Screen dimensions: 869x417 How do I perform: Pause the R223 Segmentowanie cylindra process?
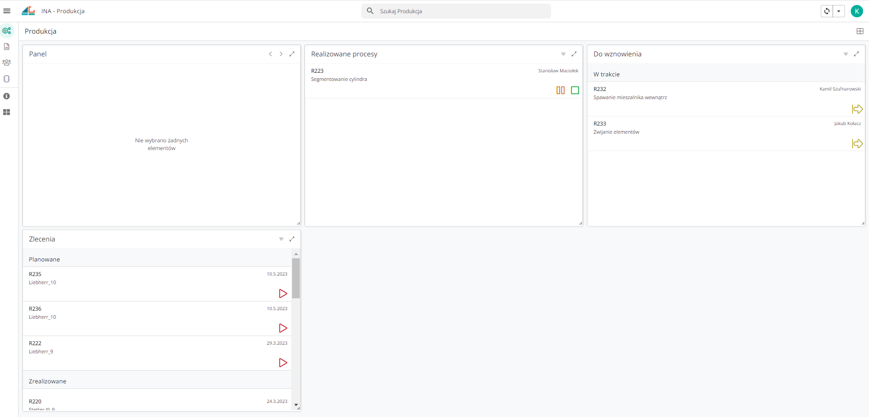[561, 90]
